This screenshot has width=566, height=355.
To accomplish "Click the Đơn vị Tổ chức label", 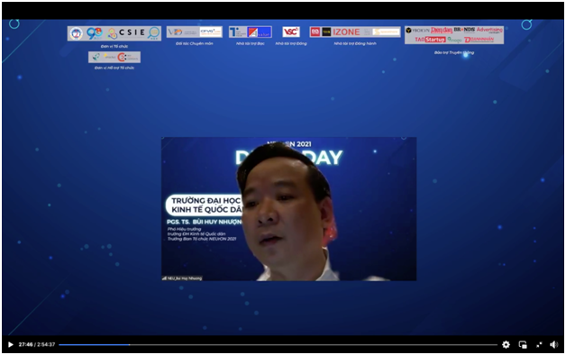I will [x=114, y=47].
